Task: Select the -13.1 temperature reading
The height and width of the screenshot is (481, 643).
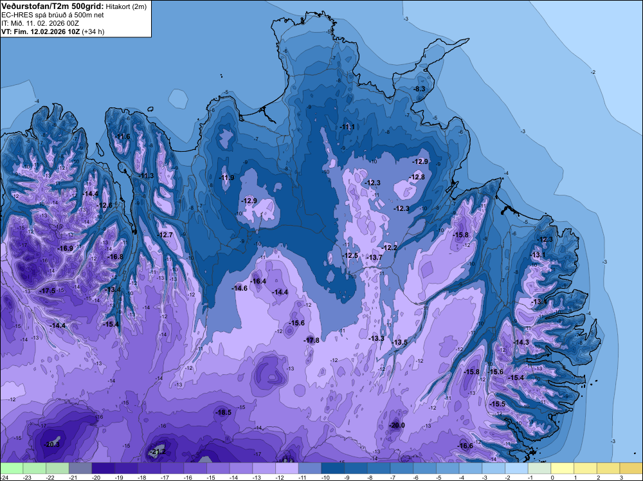Action: pos(538,255)
